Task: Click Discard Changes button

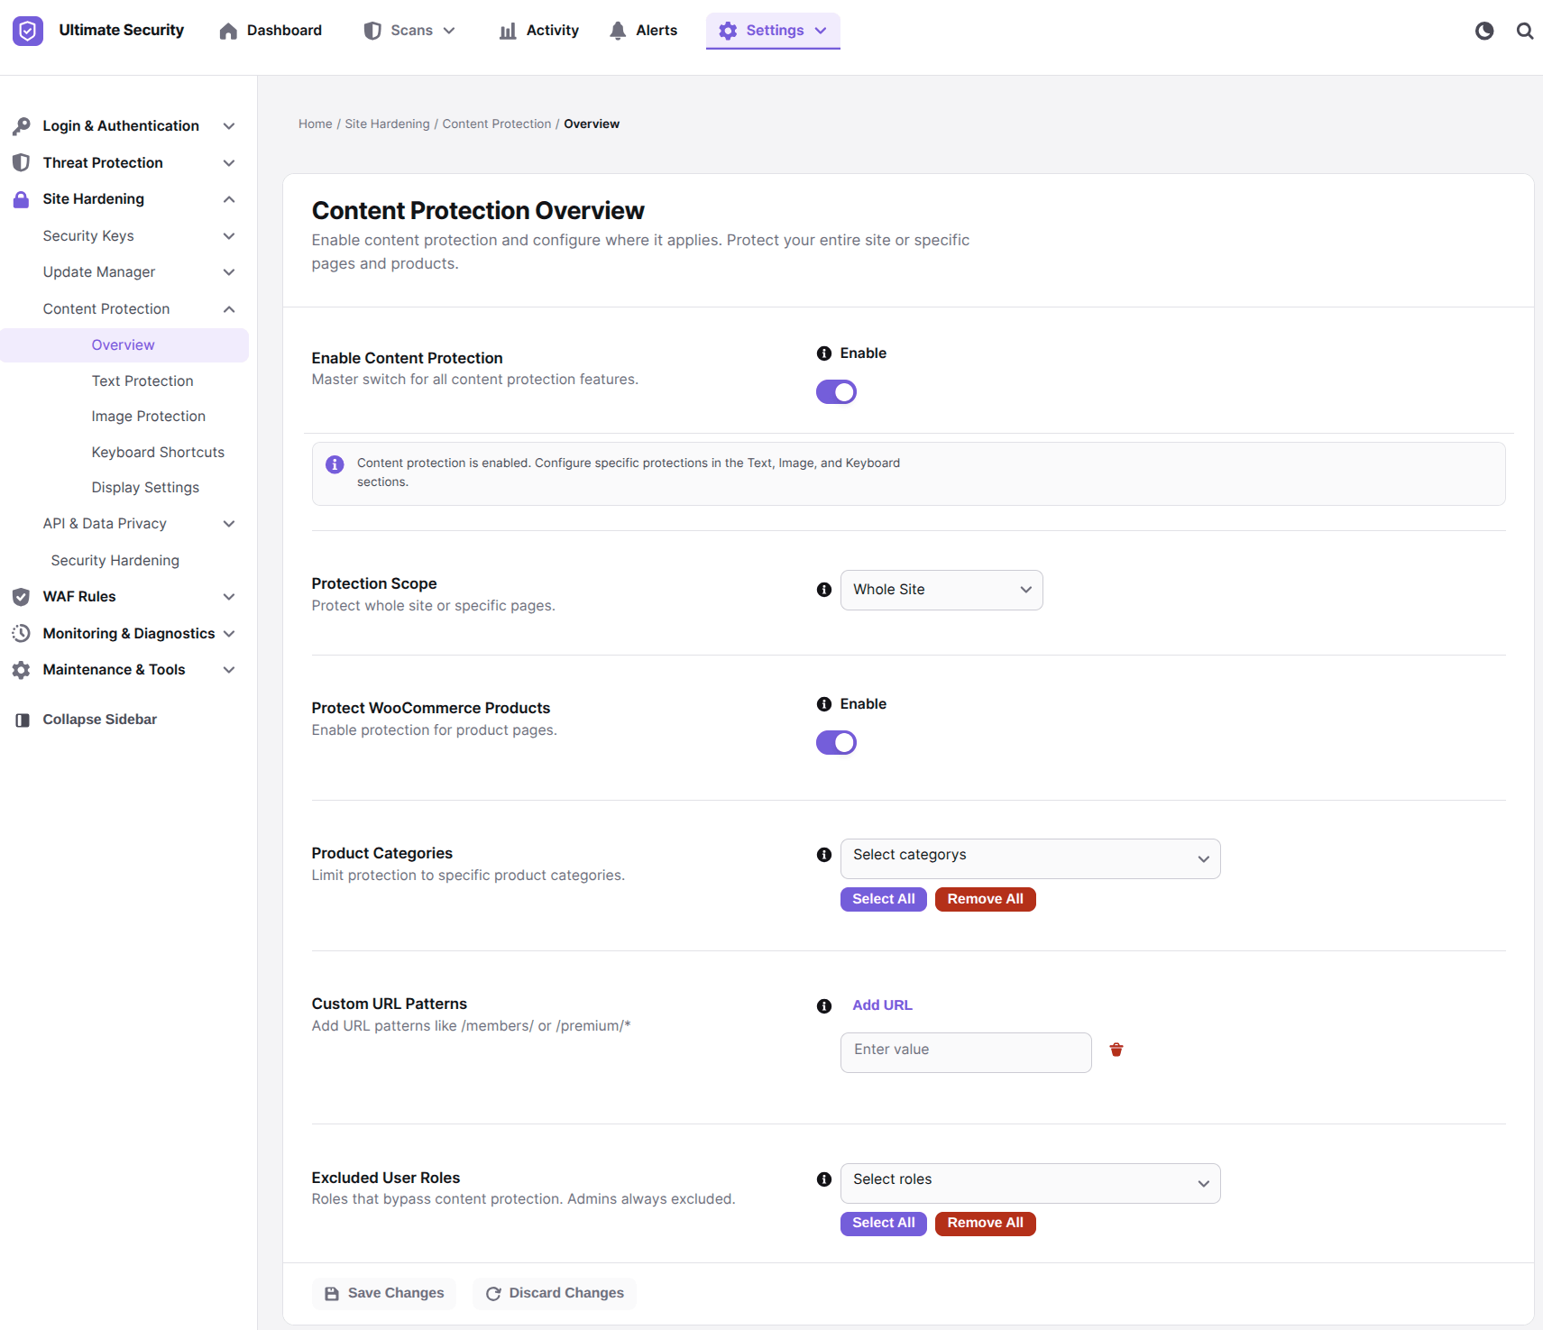Action: pos(555,1293)
